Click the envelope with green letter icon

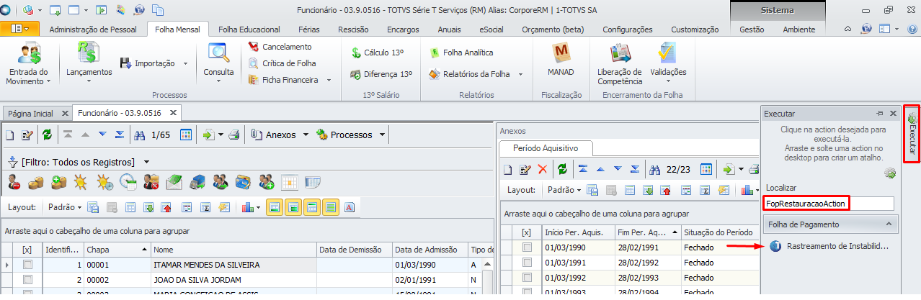(174, 182)
